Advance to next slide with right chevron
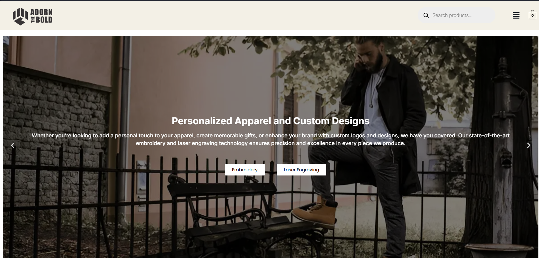The height and width of the screenshot is (258, 539). 528,145
